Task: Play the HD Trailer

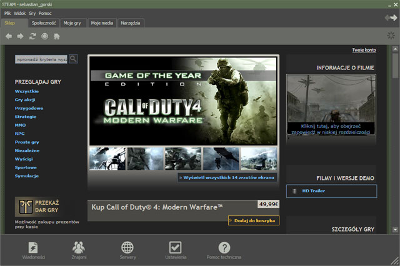Action: (x=331, y=191)
